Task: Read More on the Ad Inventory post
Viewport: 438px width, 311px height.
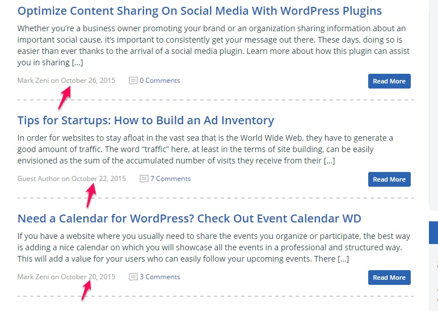Action: pos(389,179)
